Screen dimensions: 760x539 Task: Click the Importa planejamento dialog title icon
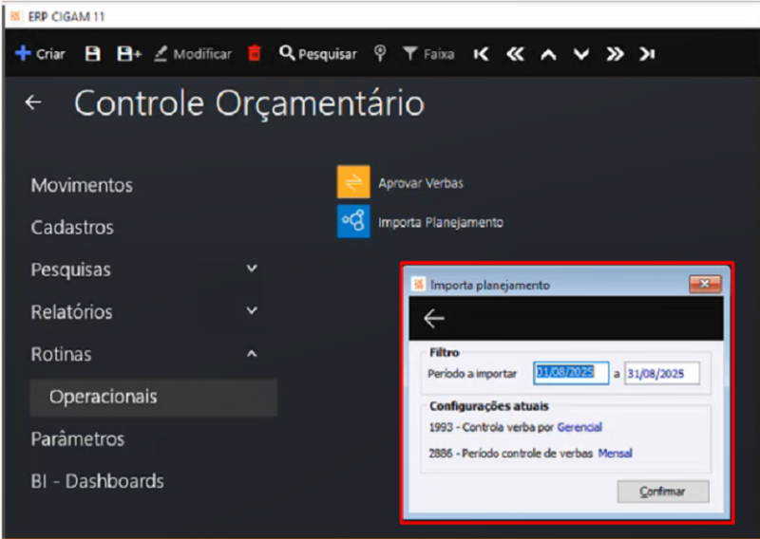pos(418,285)
